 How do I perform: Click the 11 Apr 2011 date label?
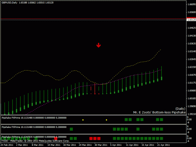(132, 145)
